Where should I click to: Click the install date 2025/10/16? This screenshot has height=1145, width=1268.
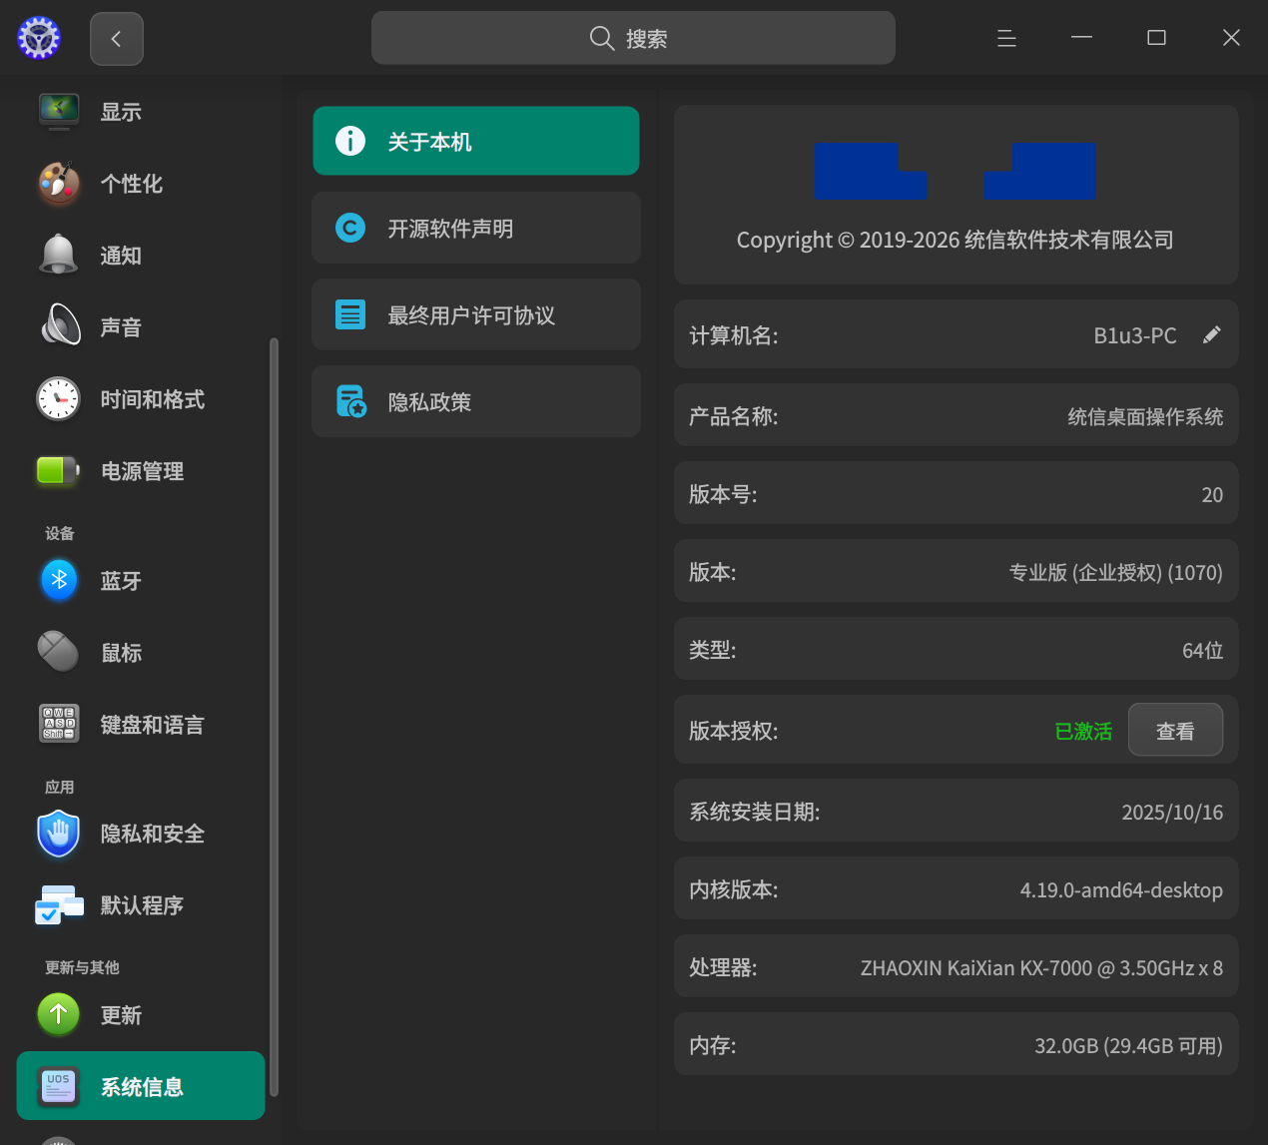1172,812
